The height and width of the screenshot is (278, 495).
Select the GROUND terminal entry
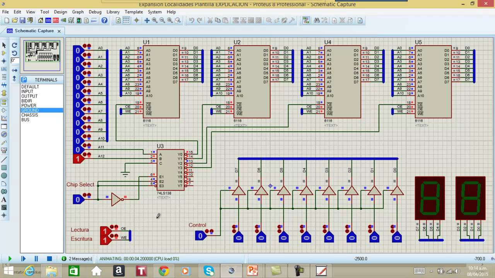(x=42, y=110)
